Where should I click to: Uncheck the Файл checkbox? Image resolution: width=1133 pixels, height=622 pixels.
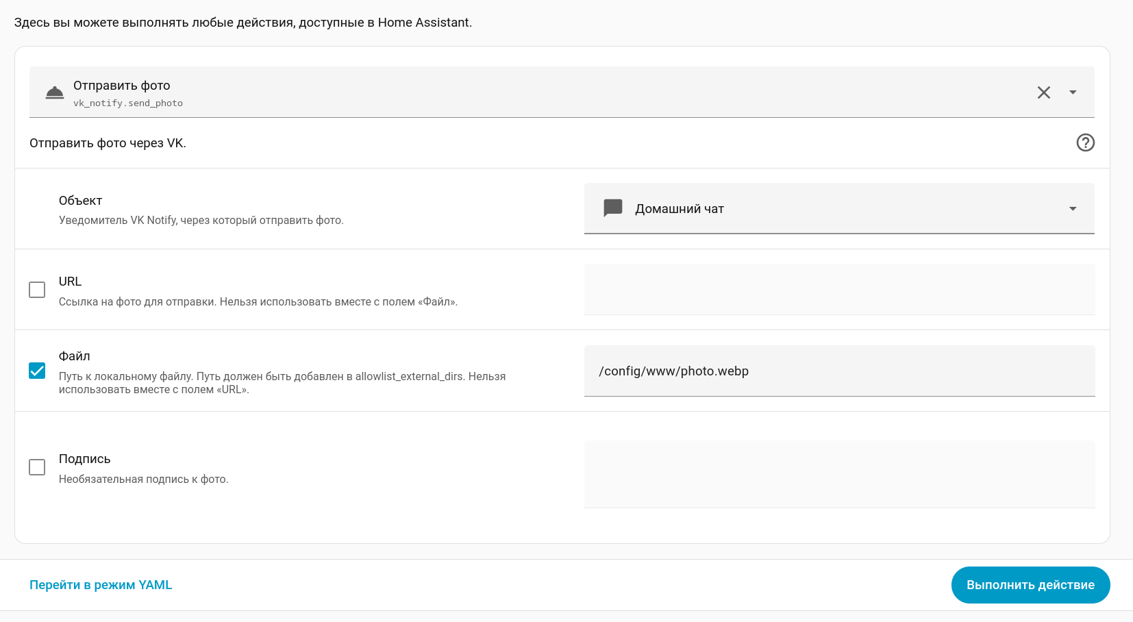click(37, 371)
